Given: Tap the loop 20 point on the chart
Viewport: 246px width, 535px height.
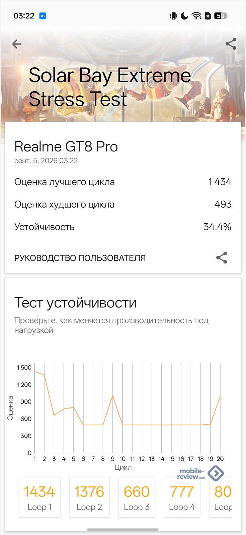Looking at the screenshot, I should (x=220, y=396).
